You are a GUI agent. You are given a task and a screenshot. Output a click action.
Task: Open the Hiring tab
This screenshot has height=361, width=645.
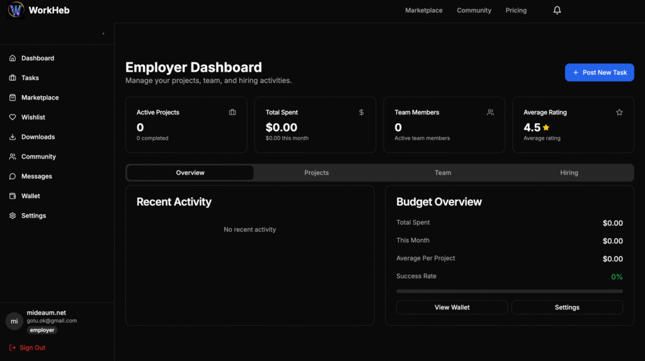click(x=569, y=173)
